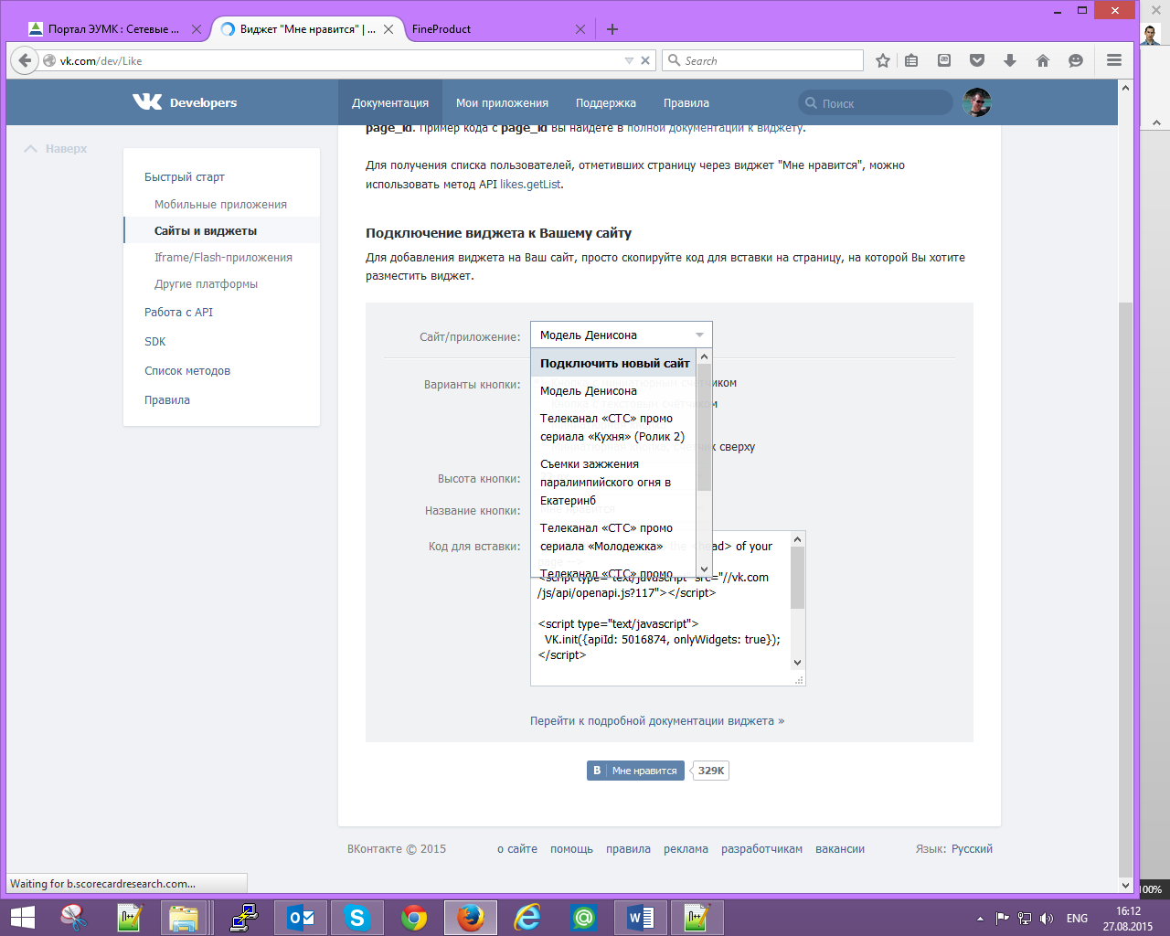1170x936 pixels.
Task: Open "Правила" in the top navigation
Action: pyautogui.click(x=686, y=102)
